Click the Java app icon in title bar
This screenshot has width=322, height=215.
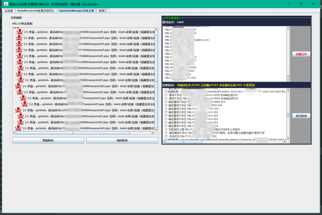6,4
